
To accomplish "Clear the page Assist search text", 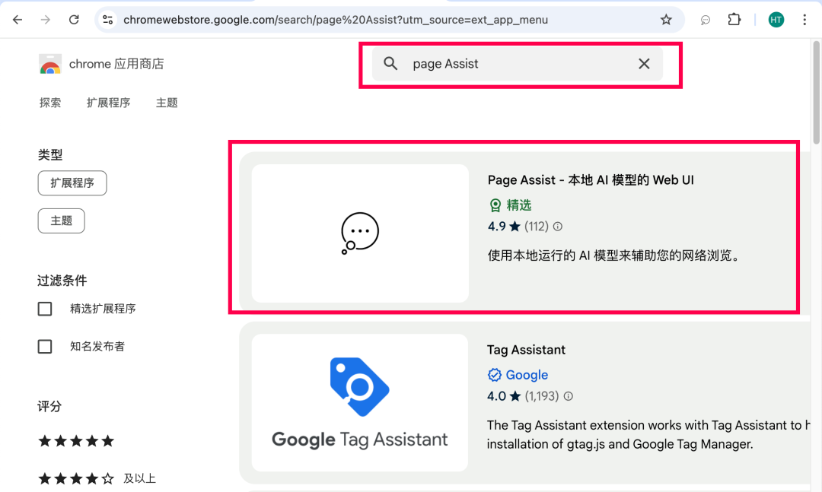I will (644, 64).
